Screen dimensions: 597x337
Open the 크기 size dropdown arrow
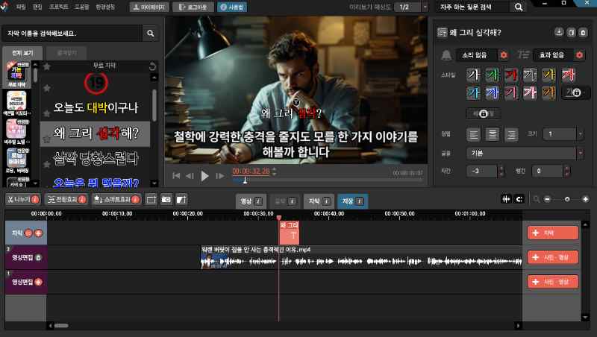click(581, 134)
